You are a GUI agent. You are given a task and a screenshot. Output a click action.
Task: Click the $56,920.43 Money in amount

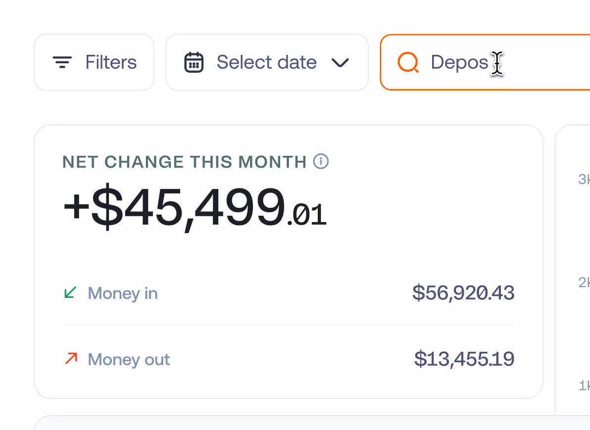[x=463, y=292]
